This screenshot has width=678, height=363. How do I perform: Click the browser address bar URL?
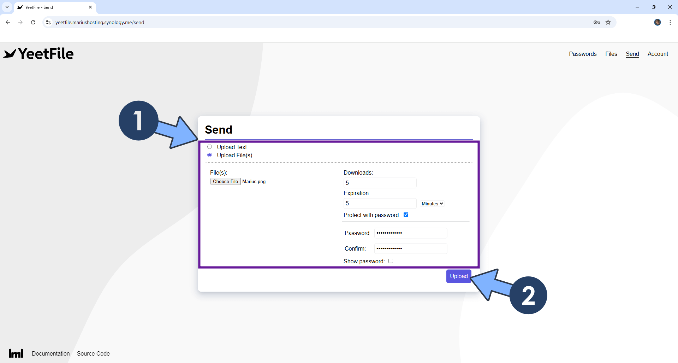click(x=100, y=22)
